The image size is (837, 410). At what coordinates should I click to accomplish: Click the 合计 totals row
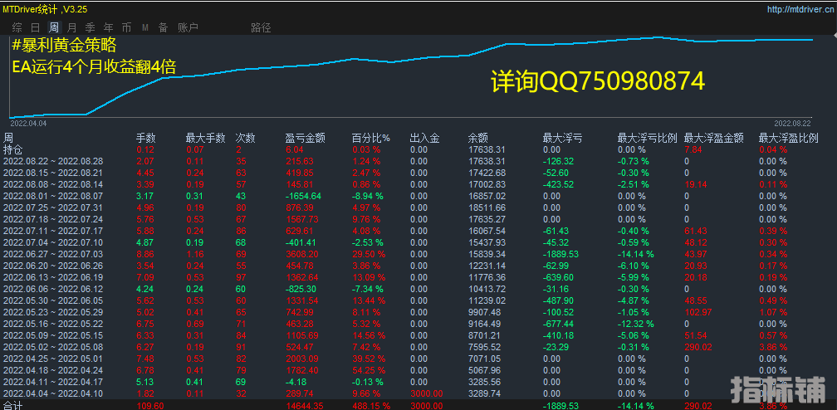coord(13,406)
